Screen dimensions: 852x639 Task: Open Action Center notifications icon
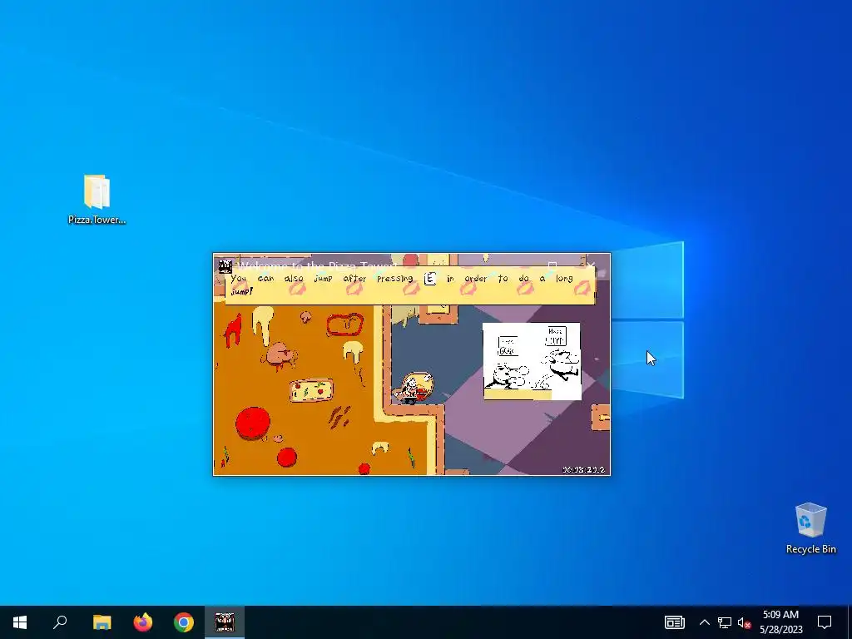(825, 622)
